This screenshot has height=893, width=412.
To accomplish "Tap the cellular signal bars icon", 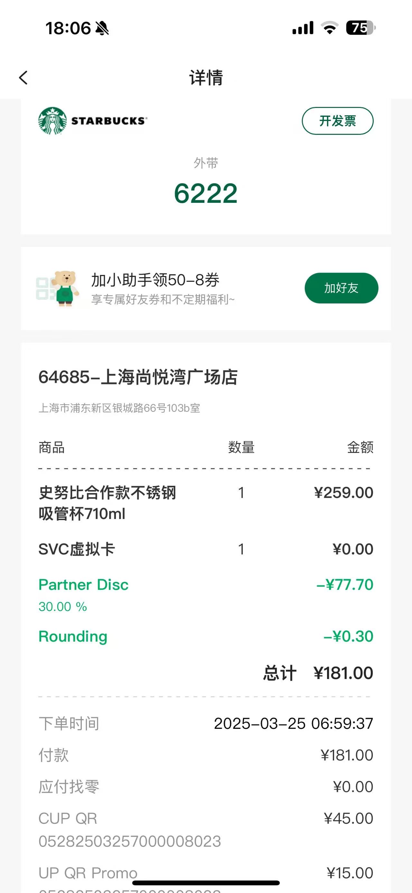I will (x=303, y=28).
